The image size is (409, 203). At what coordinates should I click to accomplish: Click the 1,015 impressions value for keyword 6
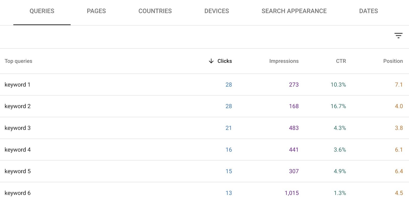click(291, 193)
